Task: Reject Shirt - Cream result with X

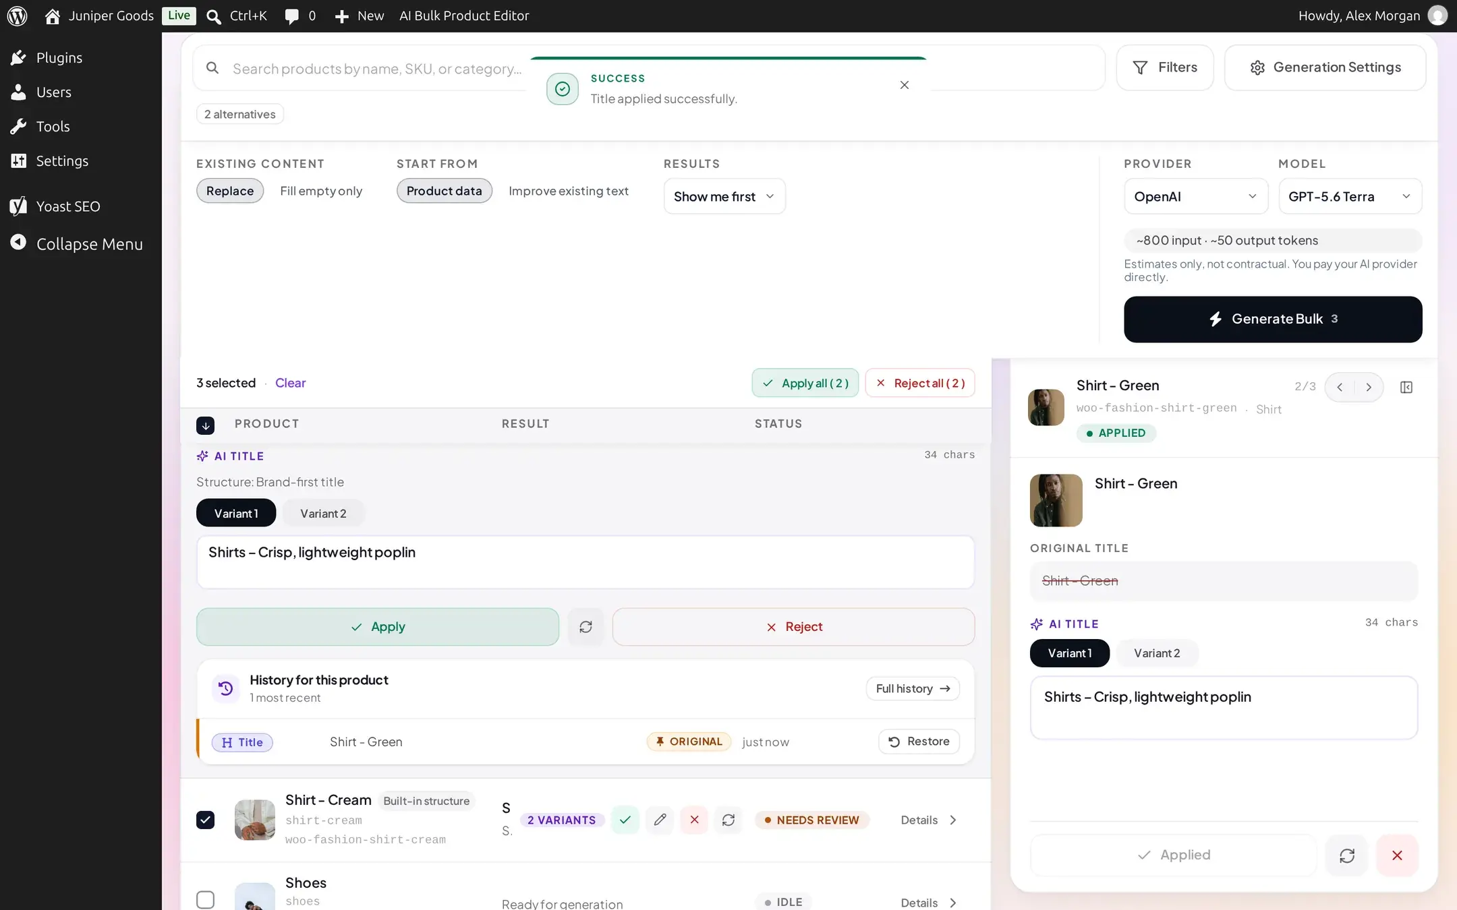Action: click(x=694, y=820)
